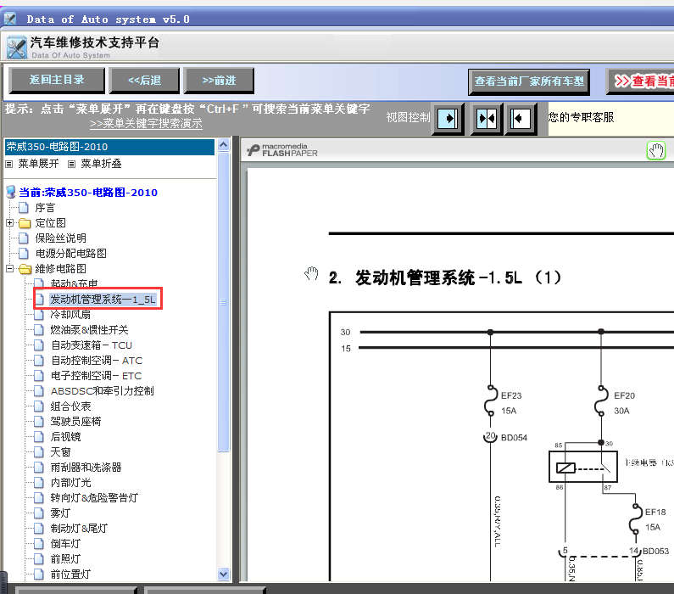Click the 定位图 folder icon
The height and width of the screenshot is (594, 674).
[x=25, y=223]
